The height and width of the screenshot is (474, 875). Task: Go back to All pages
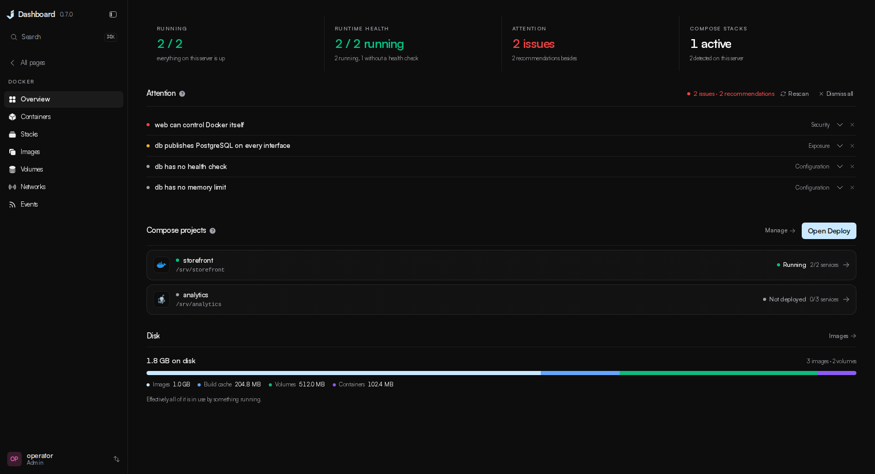tap(27, 63)
